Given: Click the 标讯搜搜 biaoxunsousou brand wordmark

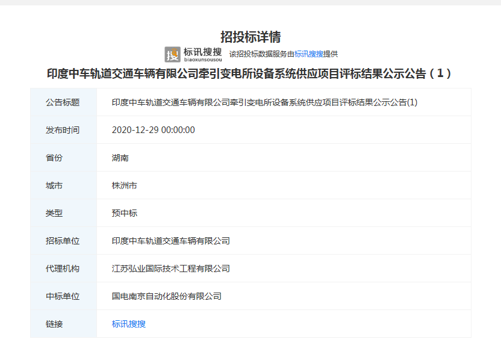Looking at the screenshot, I should [202, 55].
